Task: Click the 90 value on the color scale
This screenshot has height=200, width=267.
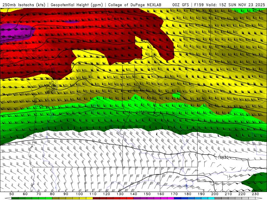Action: click(x=66, y=194)
